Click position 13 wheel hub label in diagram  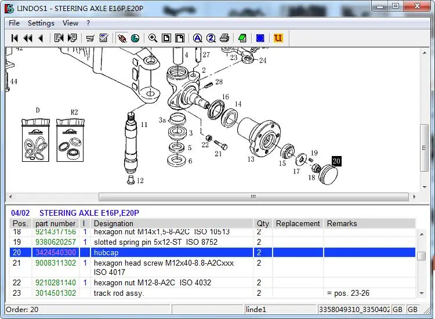tap(251, 159)
